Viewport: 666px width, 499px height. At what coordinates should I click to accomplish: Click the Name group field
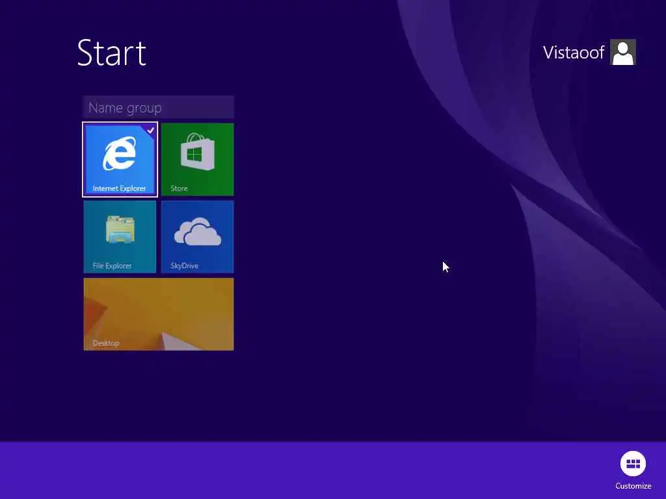[159, 108]
